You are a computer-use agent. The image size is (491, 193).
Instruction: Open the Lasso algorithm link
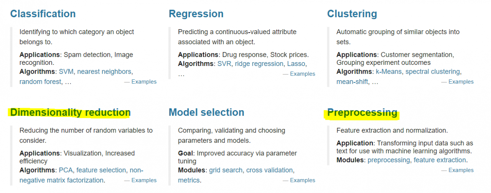(296, 64)
